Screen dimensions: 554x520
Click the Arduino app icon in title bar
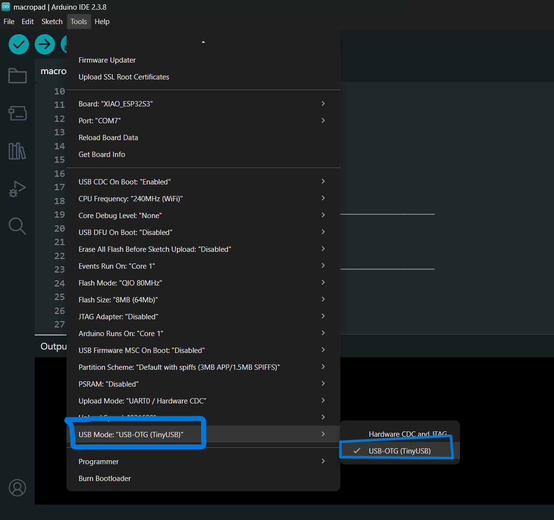[x=6, y=7]
